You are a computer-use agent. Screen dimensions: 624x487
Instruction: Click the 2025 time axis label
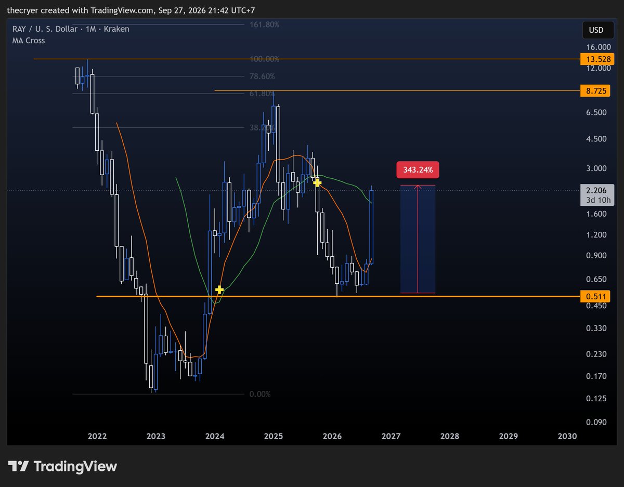pyautogui.click(x=274, y=436)
